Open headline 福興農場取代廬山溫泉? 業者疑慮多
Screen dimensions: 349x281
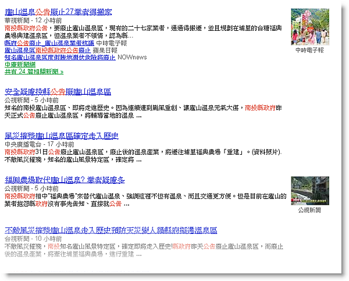tap(65, 180)
